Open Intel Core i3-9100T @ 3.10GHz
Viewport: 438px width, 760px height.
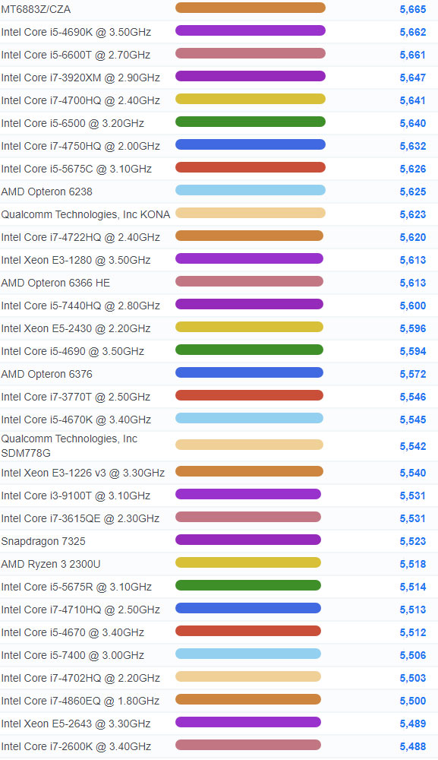pyautogui.click(x=75, y=496)
